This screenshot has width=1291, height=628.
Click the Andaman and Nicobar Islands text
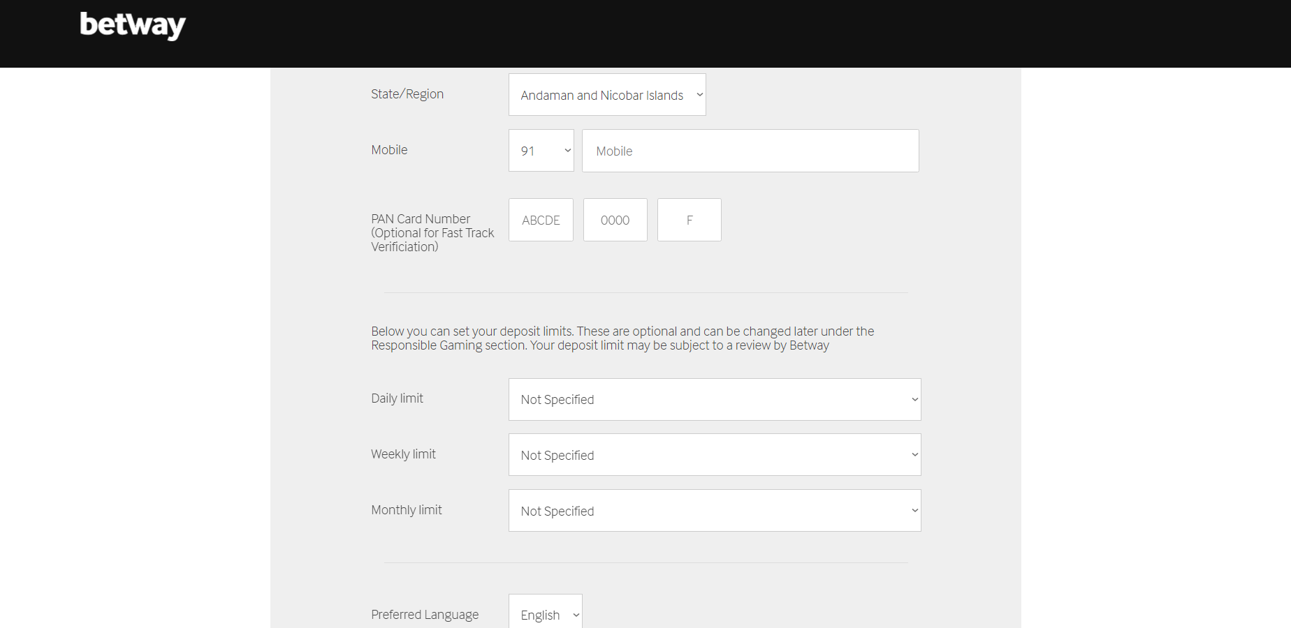pos(601,95)
